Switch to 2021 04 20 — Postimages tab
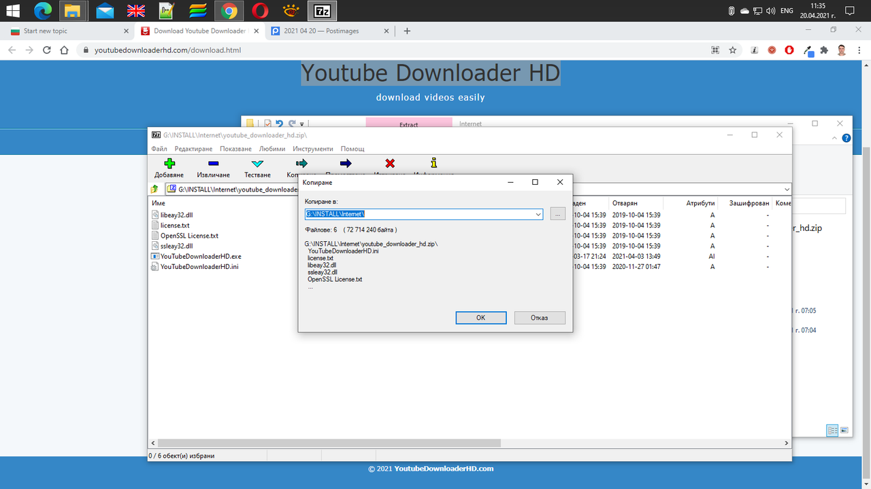 (330, 31)
